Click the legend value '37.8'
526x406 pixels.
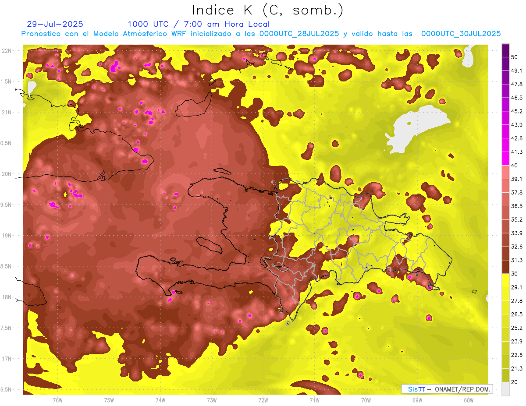click(517, 192)
